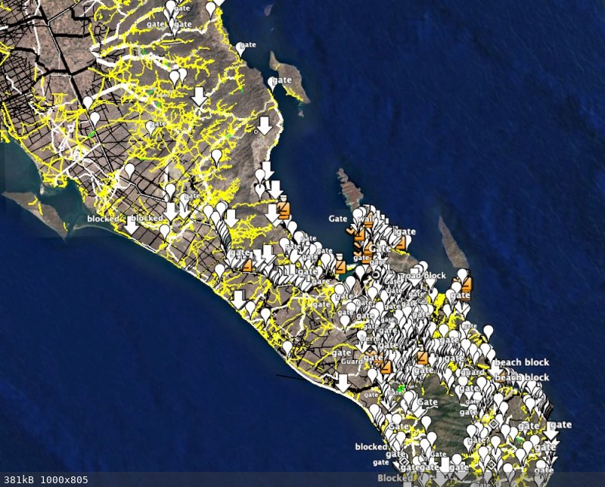Select the white down arrow northeast of the yellow road network
The width and height of the screenshot is (605, 487).
[x=199, y=96]
